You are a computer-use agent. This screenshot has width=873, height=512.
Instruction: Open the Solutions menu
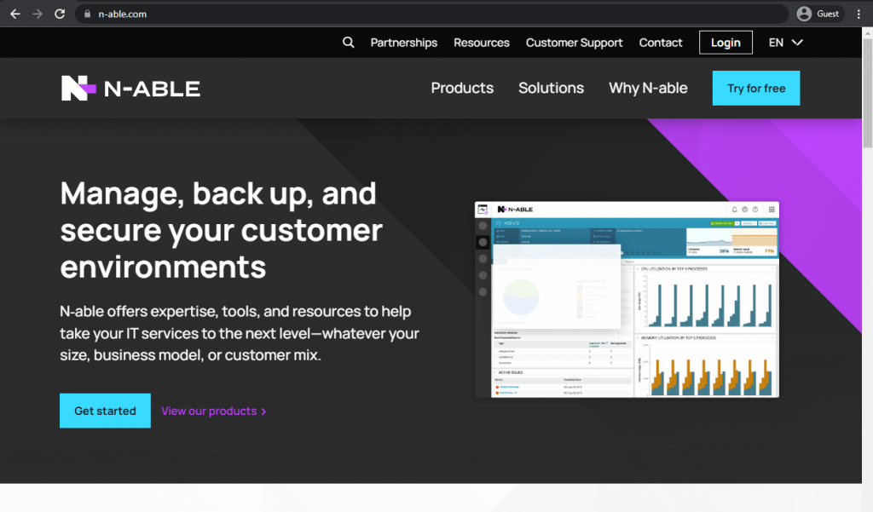[552, 88]
